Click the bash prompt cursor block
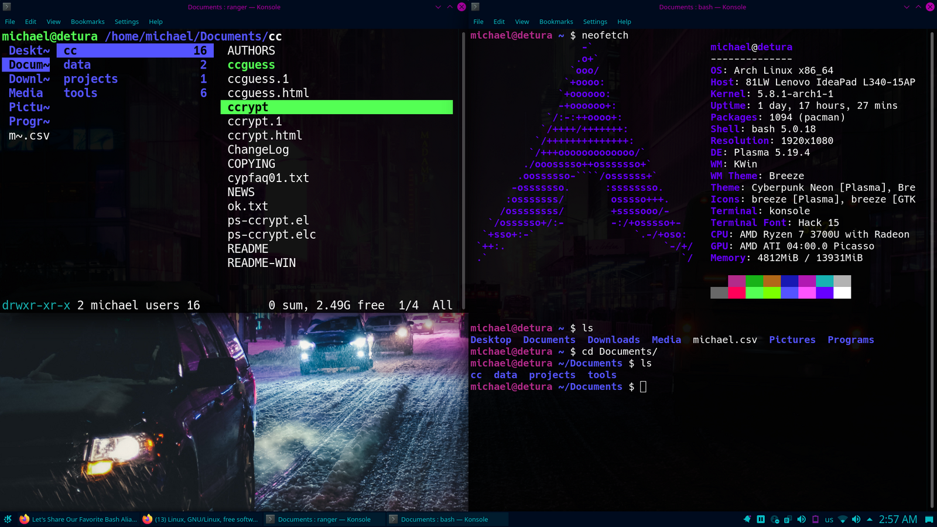Screen dimensions: 937x527 tap(643, 386)
